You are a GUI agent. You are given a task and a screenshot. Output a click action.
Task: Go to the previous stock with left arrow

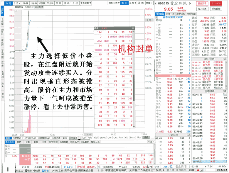coord(156,3)
